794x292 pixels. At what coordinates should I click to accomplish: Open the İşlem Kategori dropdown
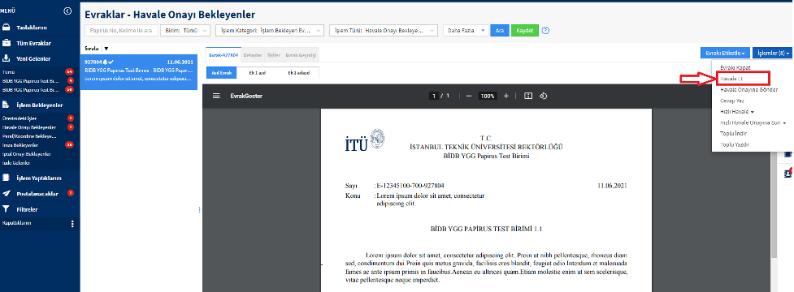click(269, 31)
